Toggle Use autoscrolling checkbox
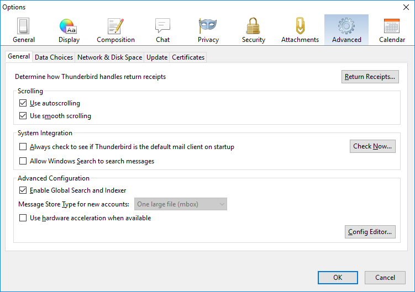 tap(23, 103)
